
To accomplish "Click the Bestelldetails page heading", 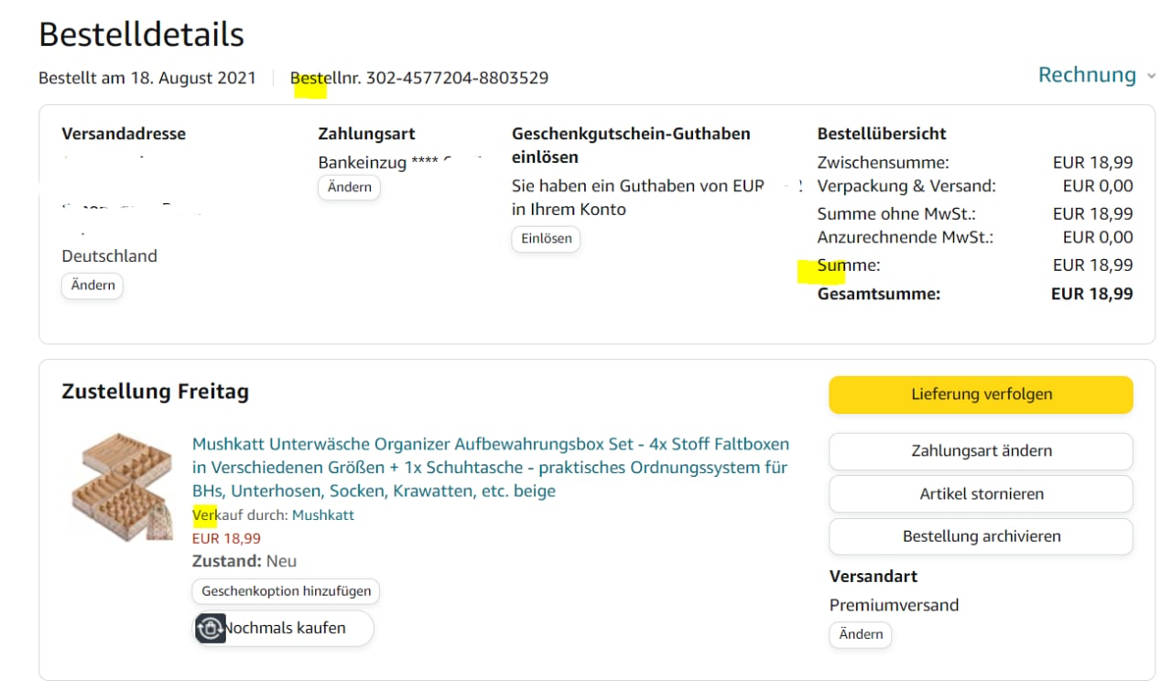I will [141, 35].
